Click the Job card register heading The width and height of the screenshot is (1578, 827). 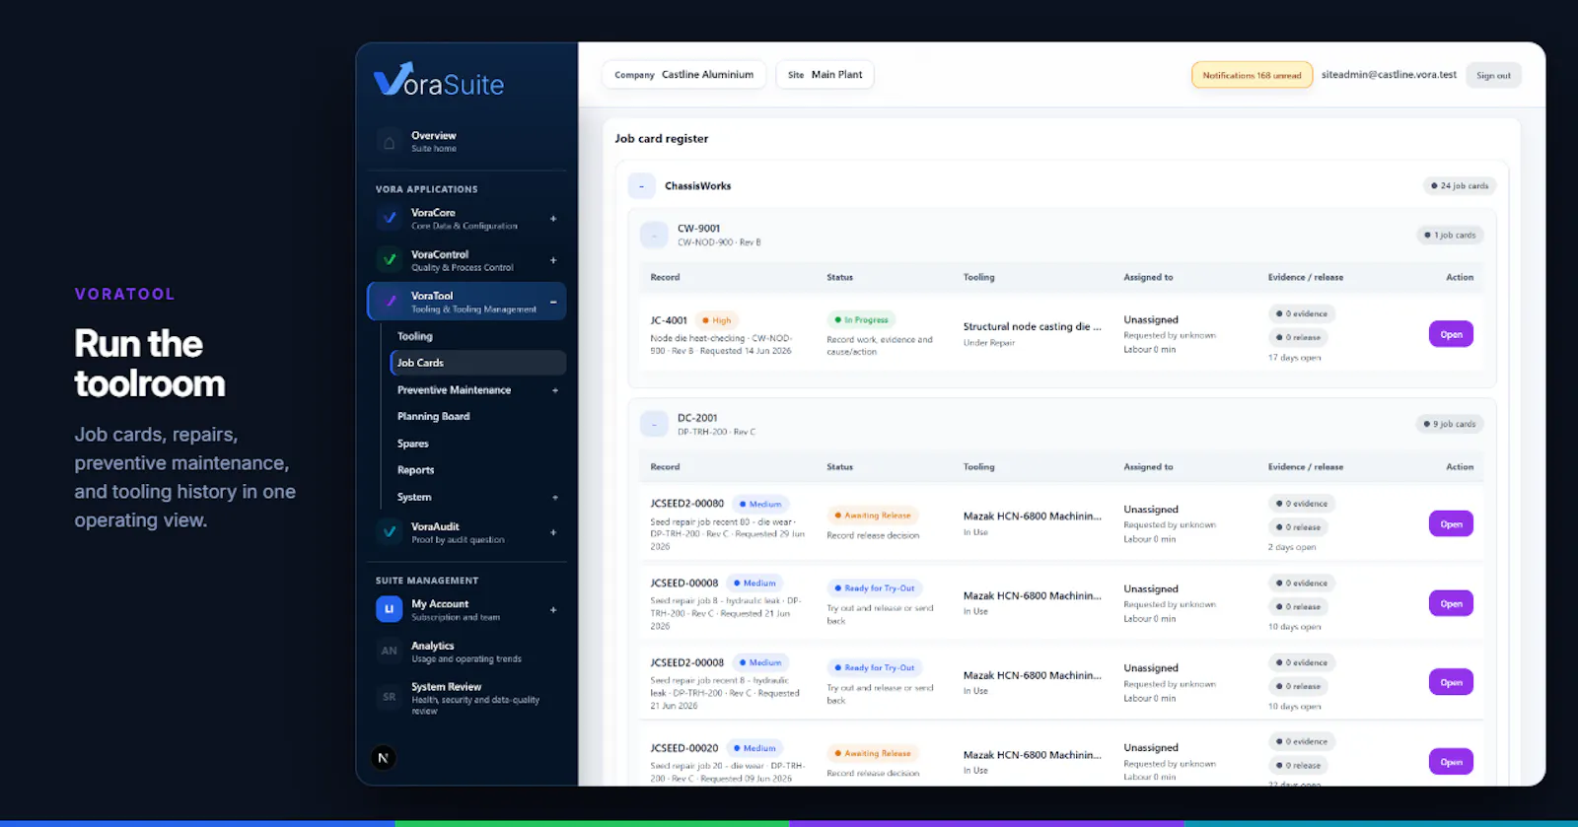[x=662, y=139]
